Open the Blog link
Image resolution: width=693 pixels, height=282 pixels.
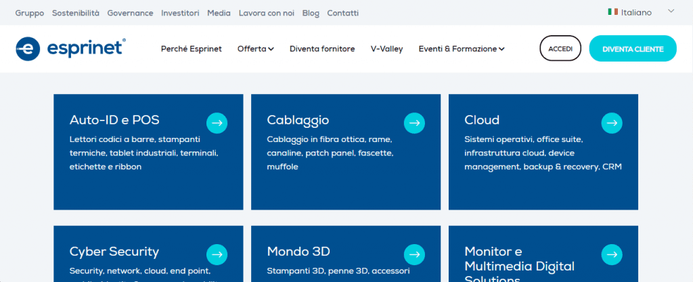coord(311,14)
